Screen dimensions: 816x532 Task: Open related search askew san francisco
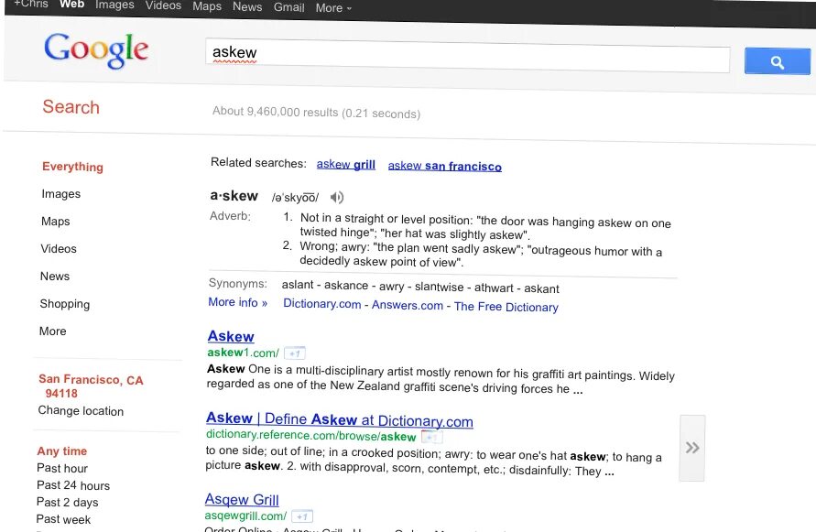[x=444, y=166]
